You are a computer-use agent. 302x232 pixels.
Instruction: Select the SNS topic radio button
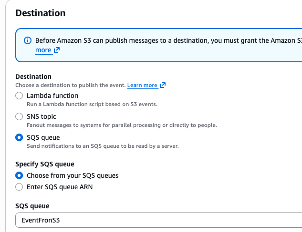[19, 116]
